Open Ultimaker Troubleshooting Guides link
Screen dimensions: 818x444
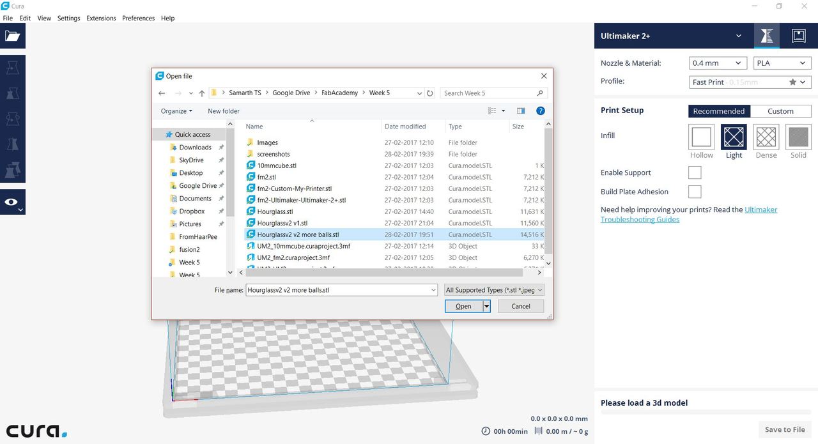689,215
